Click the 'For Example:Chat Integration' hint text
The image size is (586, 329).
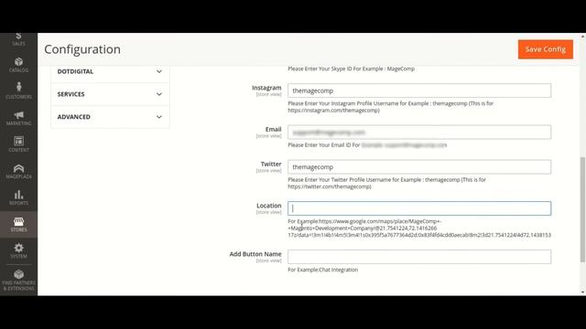pos(323,270)
